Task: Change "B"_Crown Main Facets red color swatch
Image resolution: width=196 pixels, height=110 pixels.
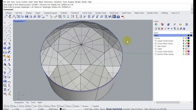Action: [189, 43]
